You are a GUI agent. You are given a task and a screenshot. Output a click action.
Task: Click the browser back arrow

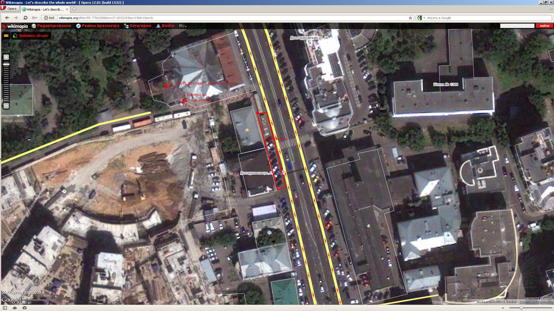[7, 18]
